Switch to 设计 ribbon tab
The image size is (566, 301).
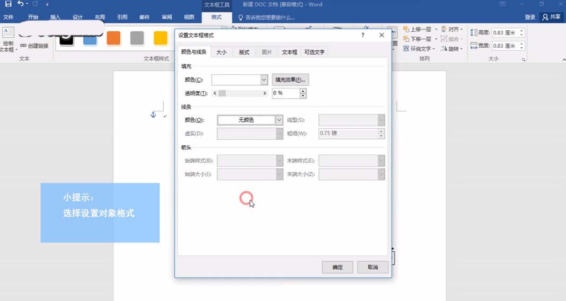click(x=77, y=17)
